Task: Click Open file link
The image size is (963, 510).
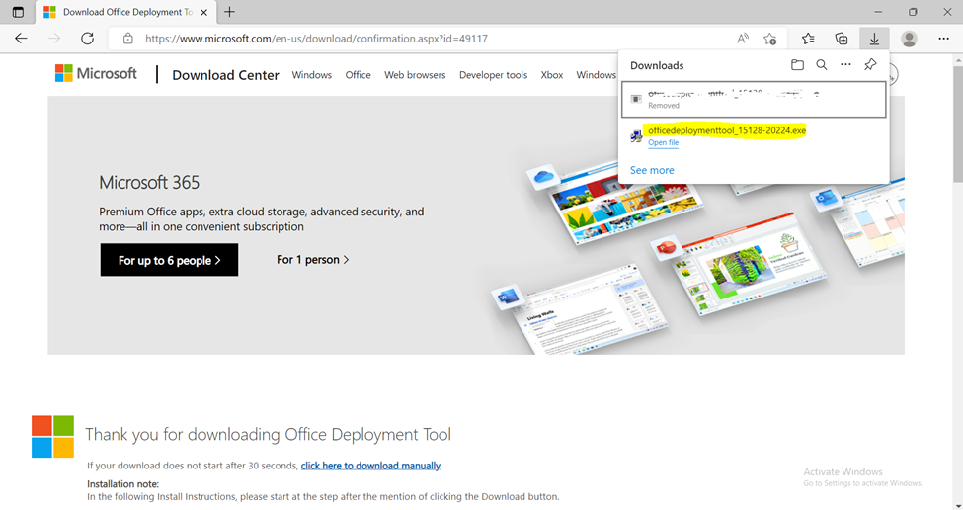Action: pyautogui.click(x=664, y=142)
